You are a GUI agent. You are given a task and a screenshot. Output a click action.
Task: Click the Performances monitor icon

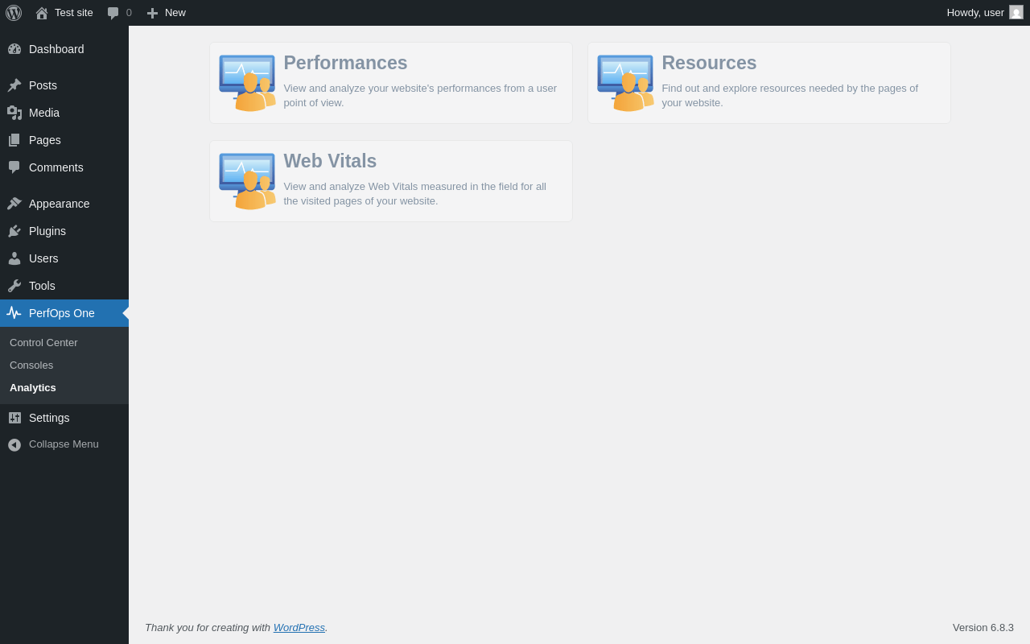point(247,83)
